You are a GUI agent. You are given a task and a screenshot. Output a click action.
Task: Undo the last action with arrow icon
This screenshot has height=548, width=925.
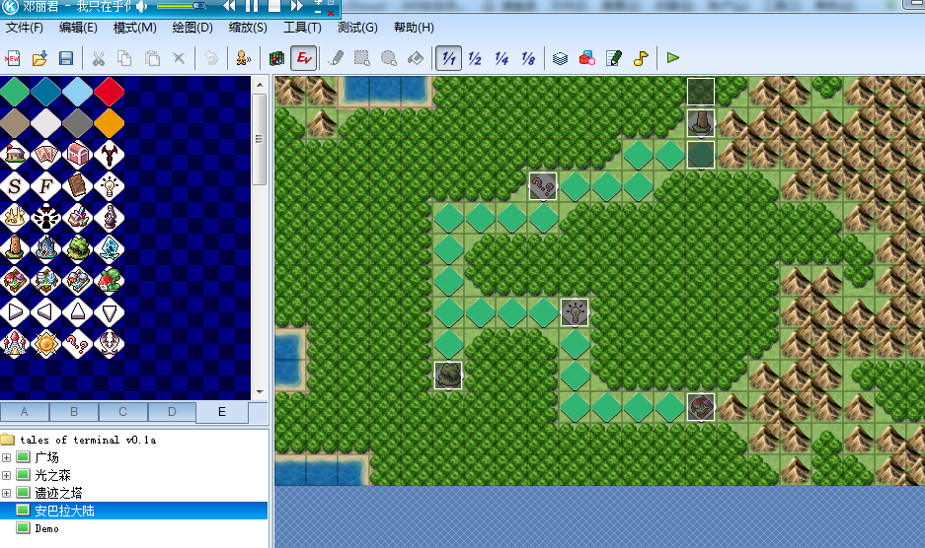[211, 58]
